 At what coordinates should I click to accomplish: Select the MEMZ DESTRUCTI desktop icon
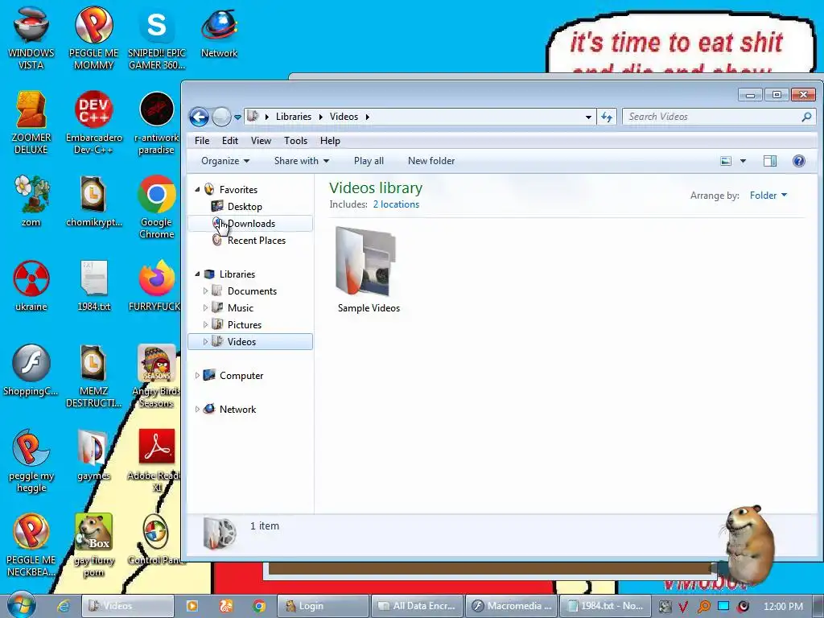pyautogui.click(x=93, y=377)
